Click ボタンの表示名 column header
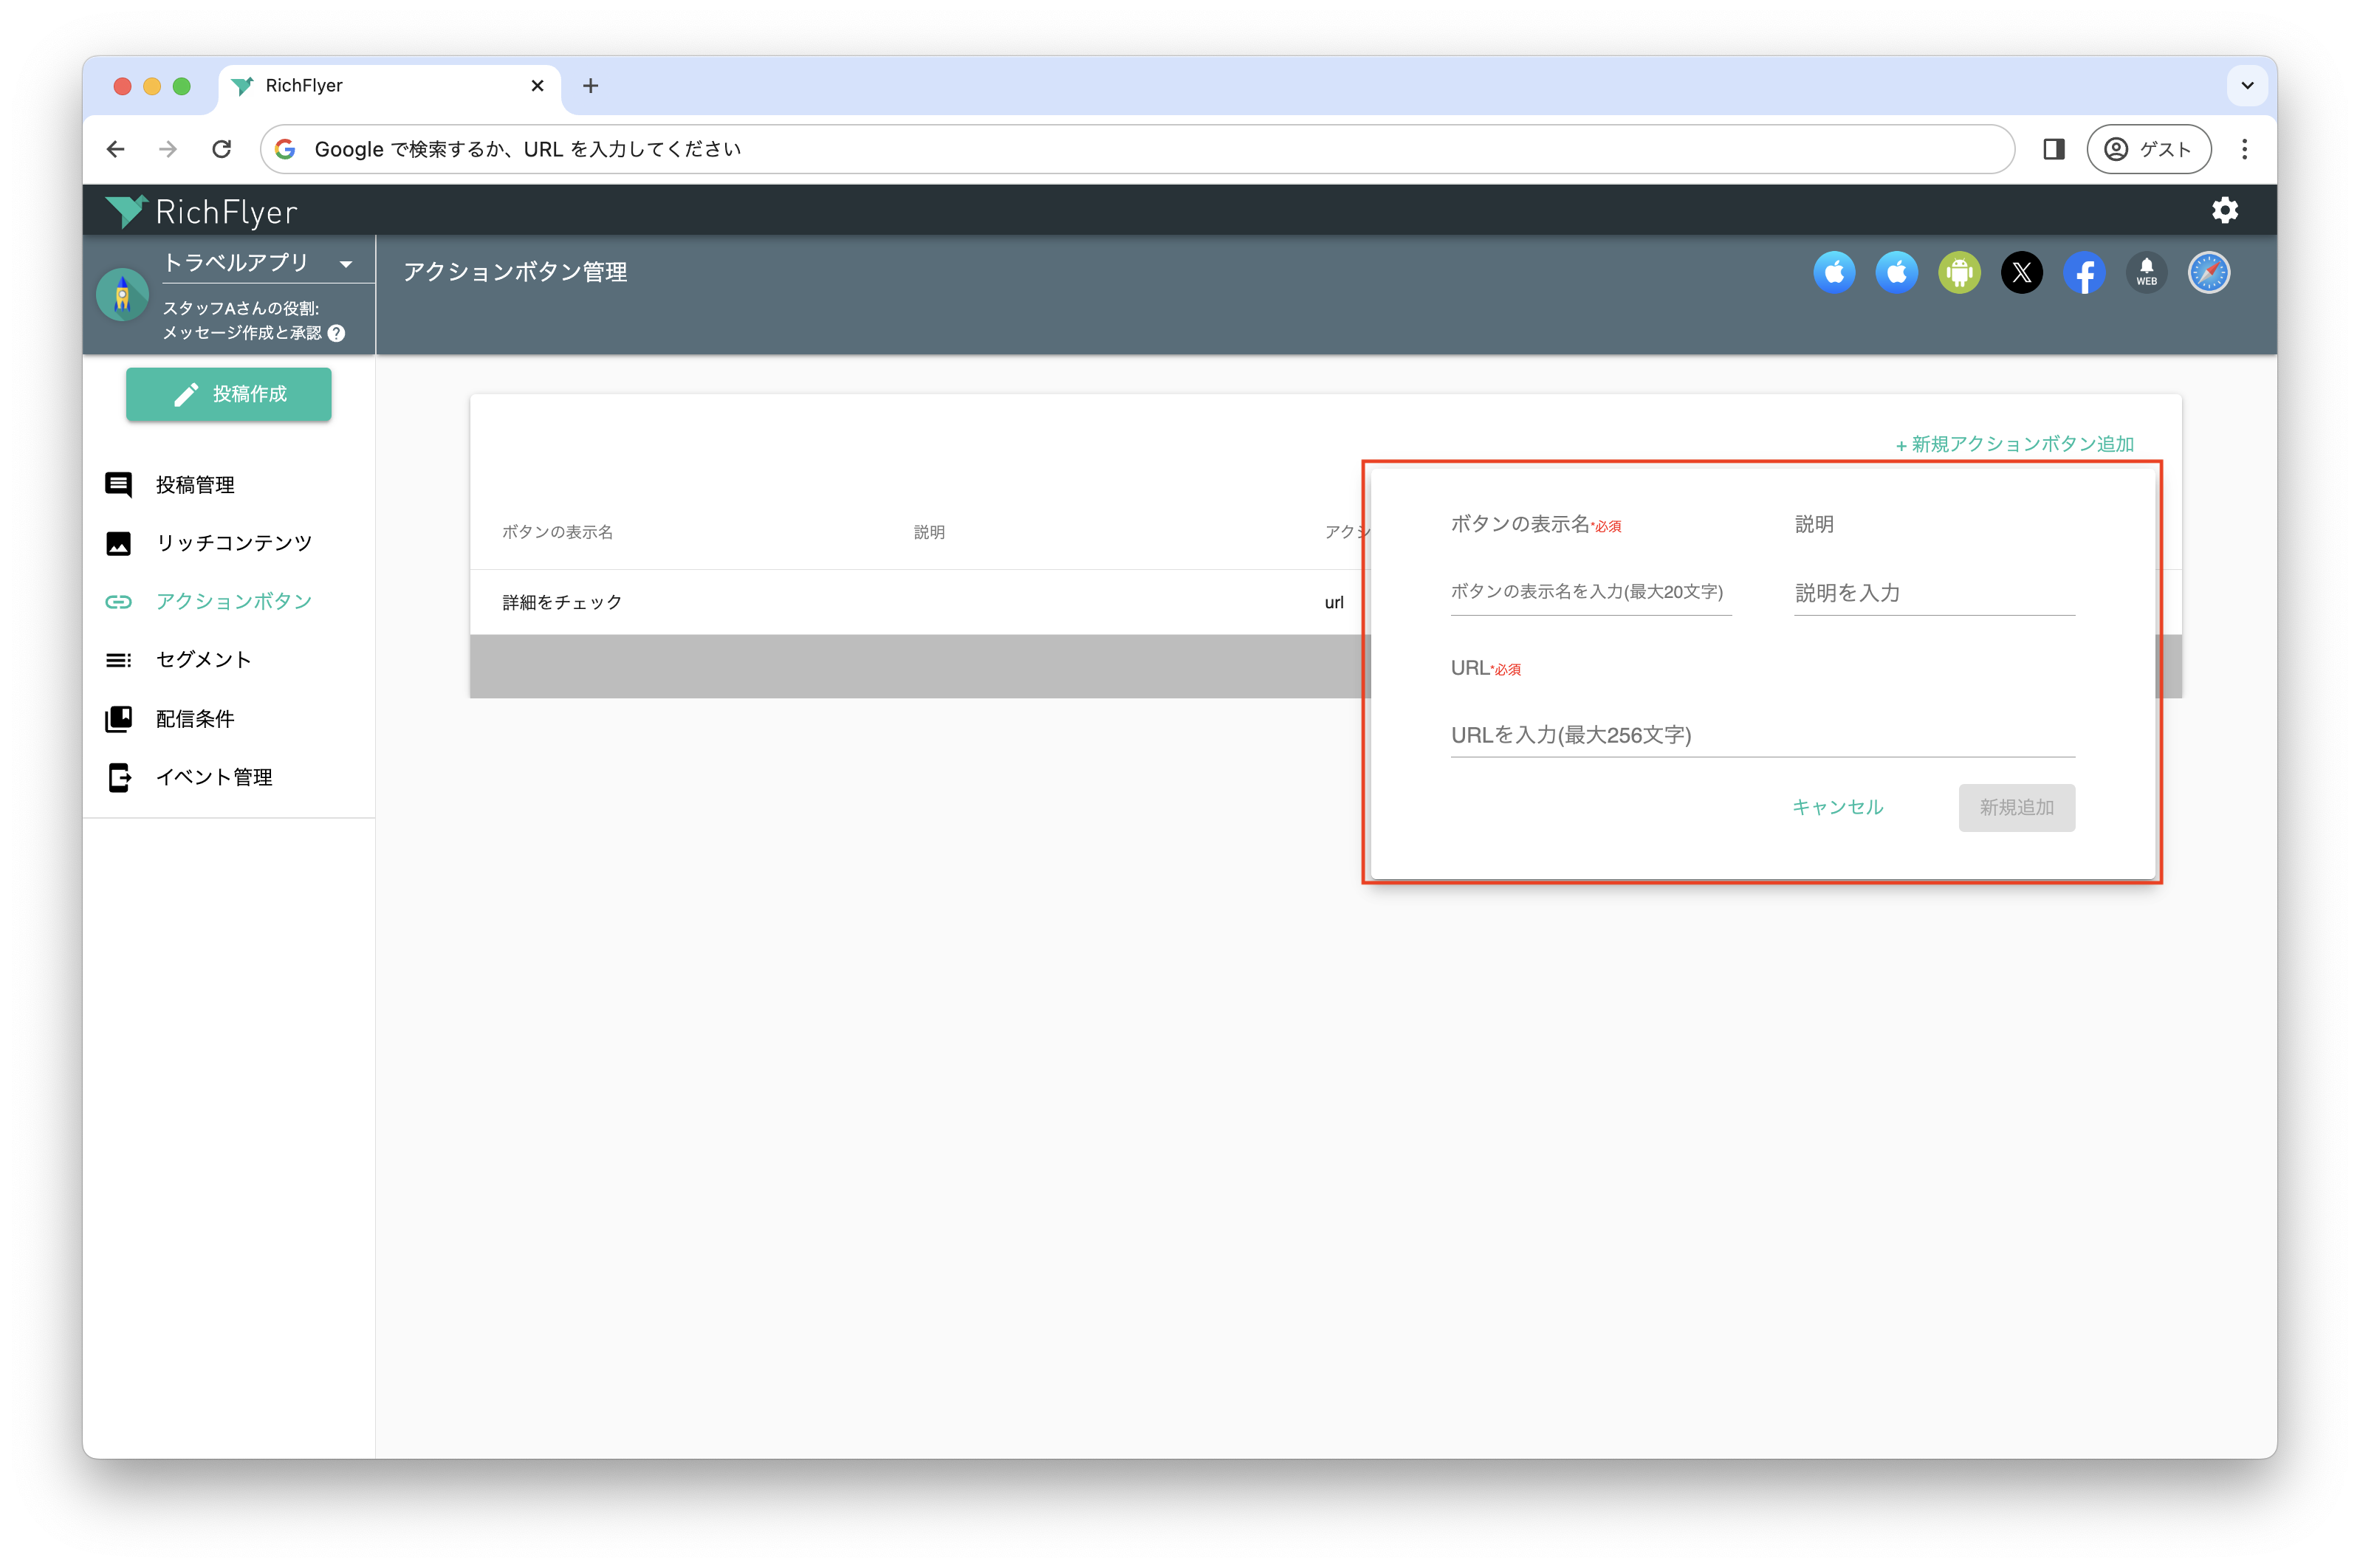This screenshot has height=1568, width=2360. [x=557, y=532]
